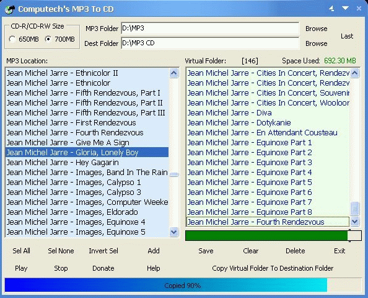Select Images, Equinoxe 4 track
The image size is (368, 298).
point(87,222)
